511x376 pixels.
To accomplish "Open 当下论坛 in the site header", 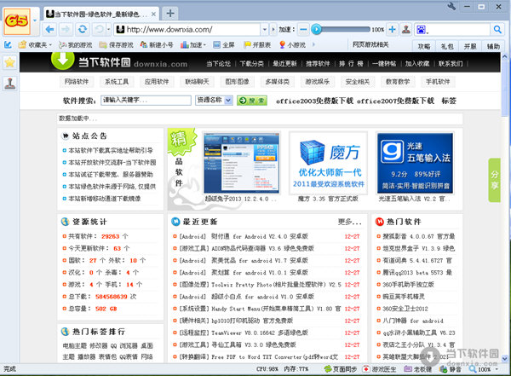I will tap(218, 64).
